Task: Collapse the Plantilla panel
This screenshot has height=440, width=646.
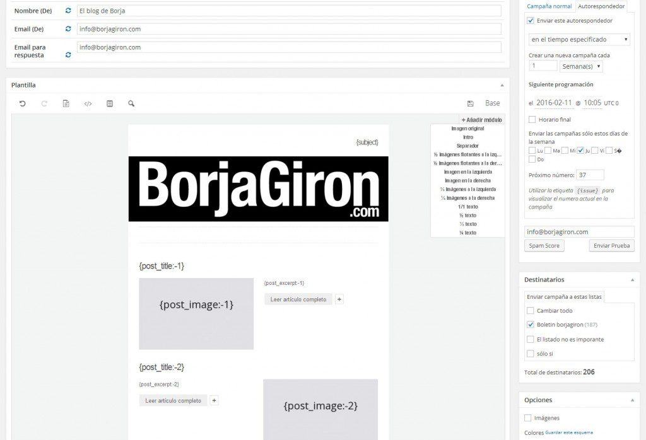Action: [502, 85]
